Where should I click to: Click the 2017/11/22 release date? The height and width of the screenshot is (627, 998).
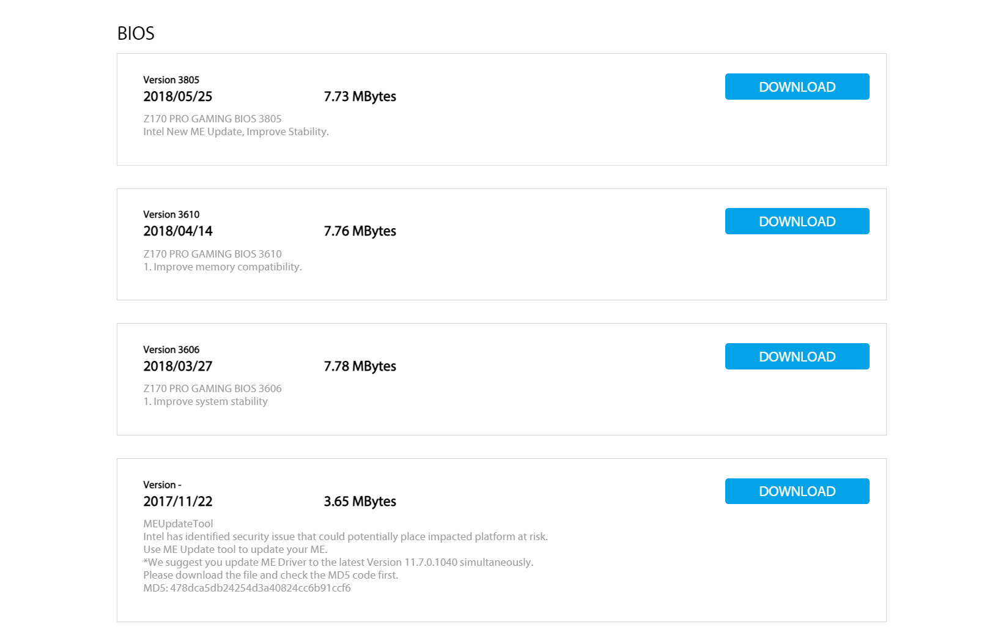click(178, 502)
